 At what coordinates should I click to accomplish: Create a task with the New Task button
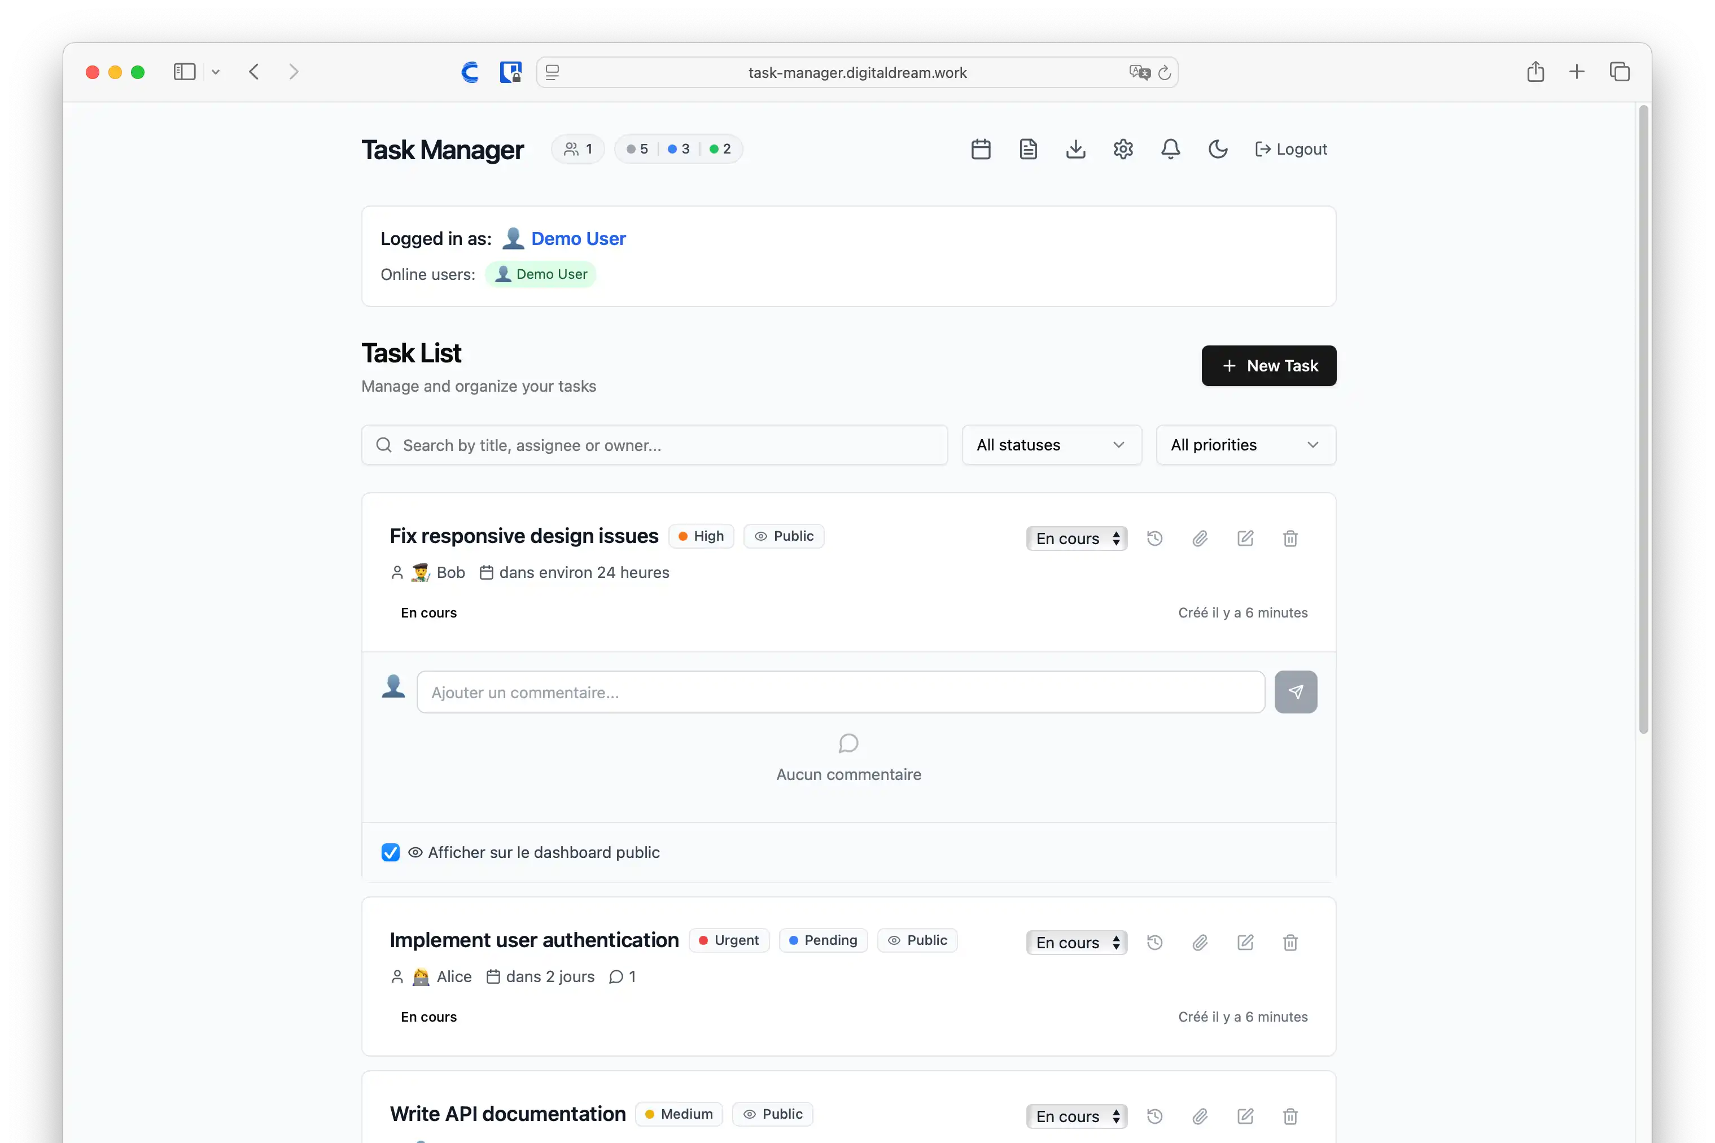click(x=1267, y=365)
